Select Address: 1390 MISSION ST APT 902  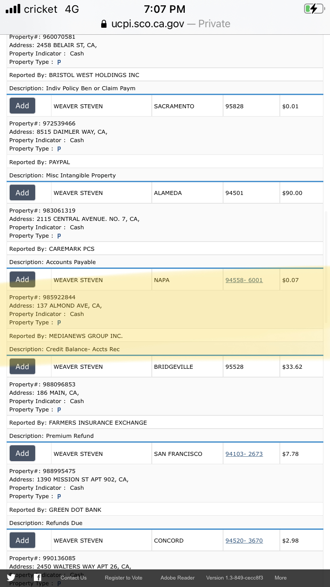pos(69,480)
